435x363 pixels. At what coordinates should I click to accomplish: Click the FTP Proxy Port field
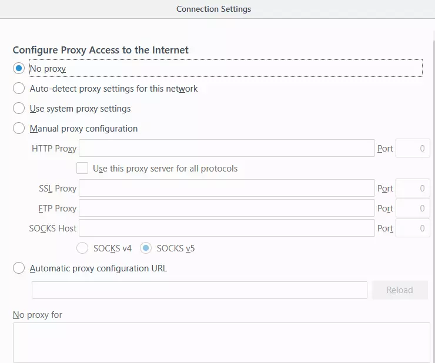click(x=413, y=208)
